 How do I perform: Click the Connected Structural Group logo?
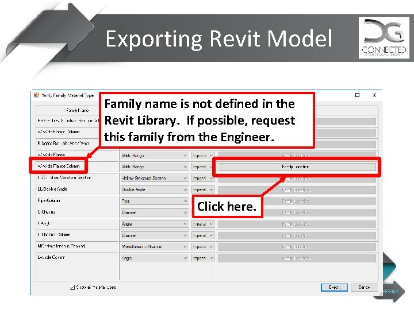384,38
